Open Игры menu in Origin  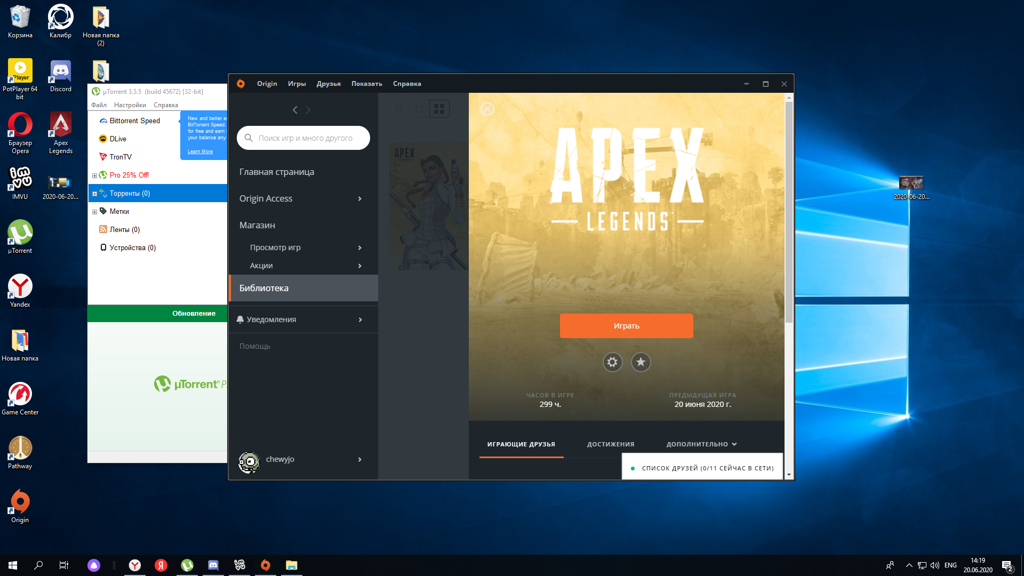pos(297,84)
